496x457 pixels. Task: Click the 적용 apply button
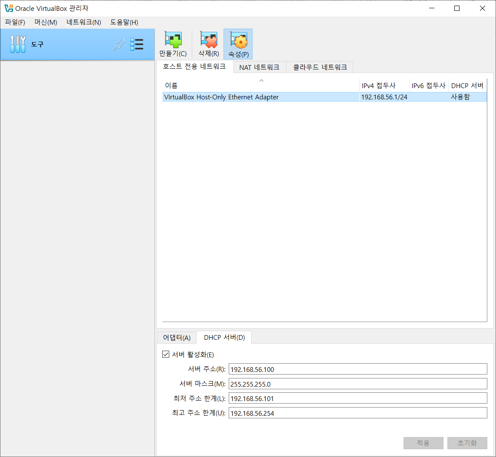423,443
